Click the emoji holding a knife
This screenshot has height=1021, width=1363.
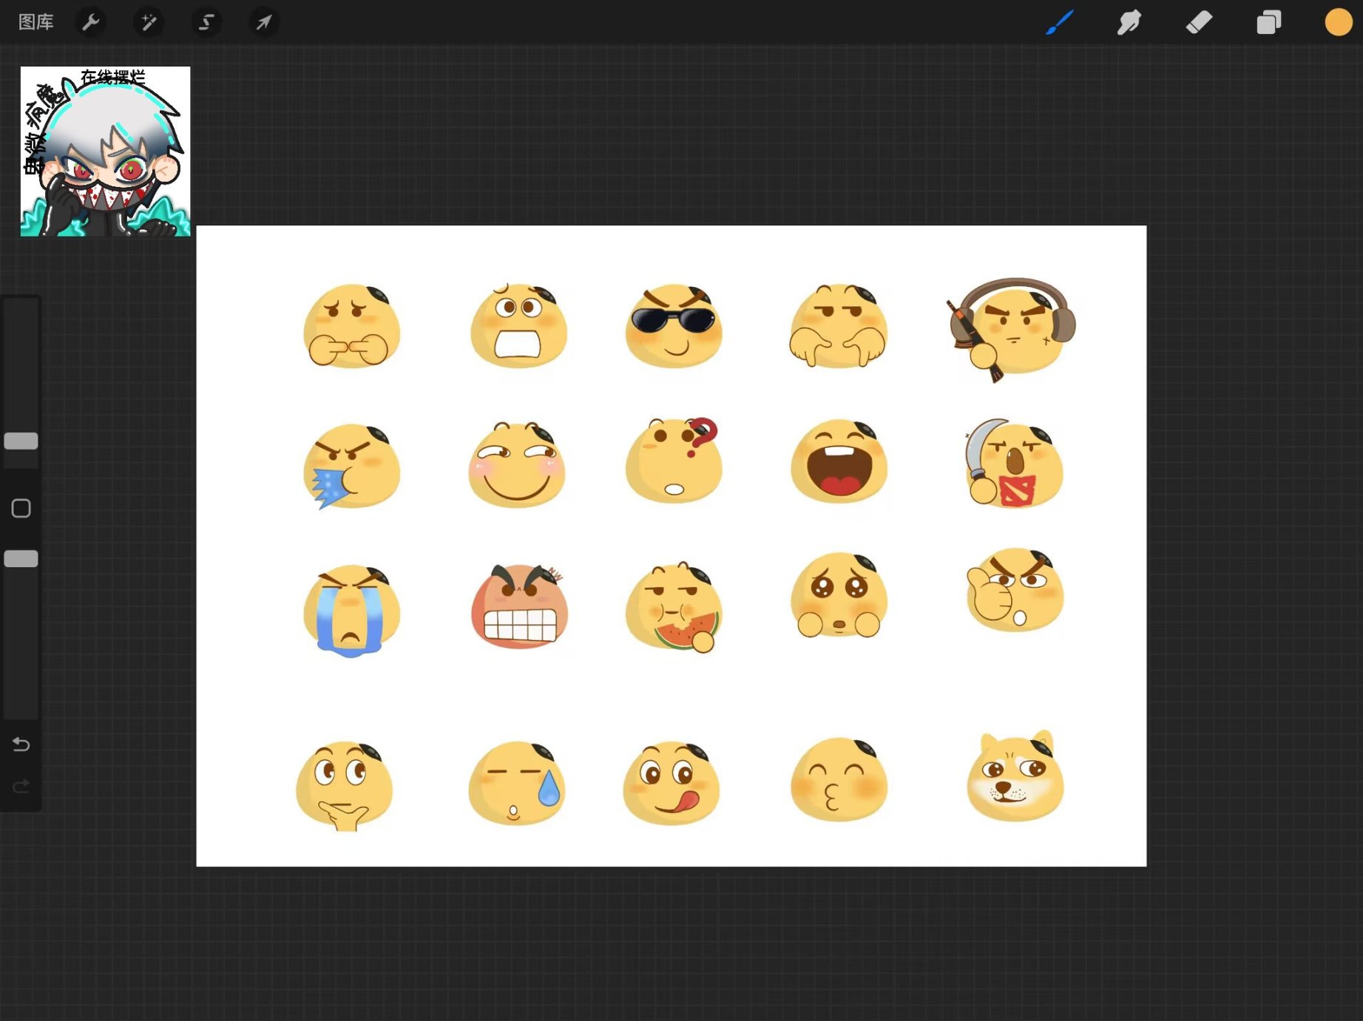tap(1013, 464)
